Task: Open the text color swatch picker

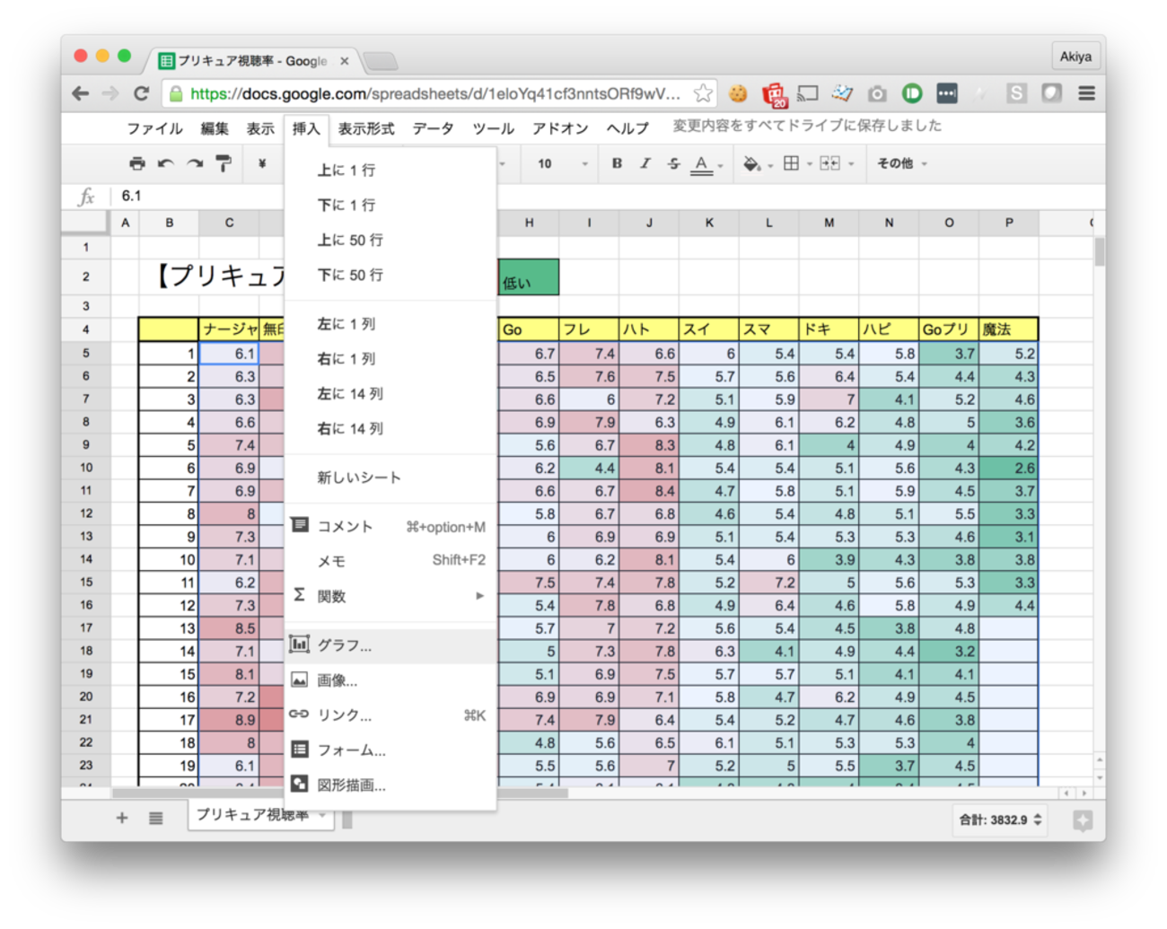Action: pos(701,163)
